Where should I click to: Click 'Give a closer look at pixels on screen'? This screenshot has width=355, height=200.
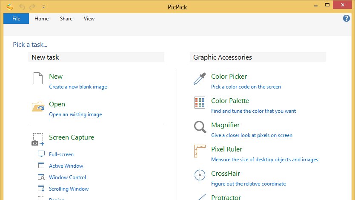(x=252, y=135)
